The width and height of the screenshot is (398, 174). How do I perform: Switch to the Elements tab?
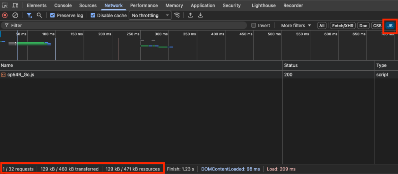pos(37,5)
